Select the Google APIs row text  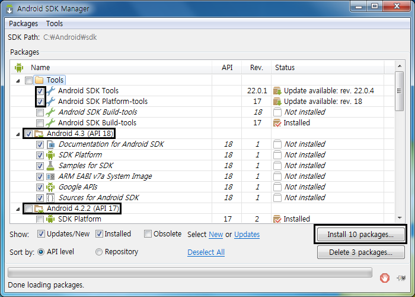click(x=78, y=187)
